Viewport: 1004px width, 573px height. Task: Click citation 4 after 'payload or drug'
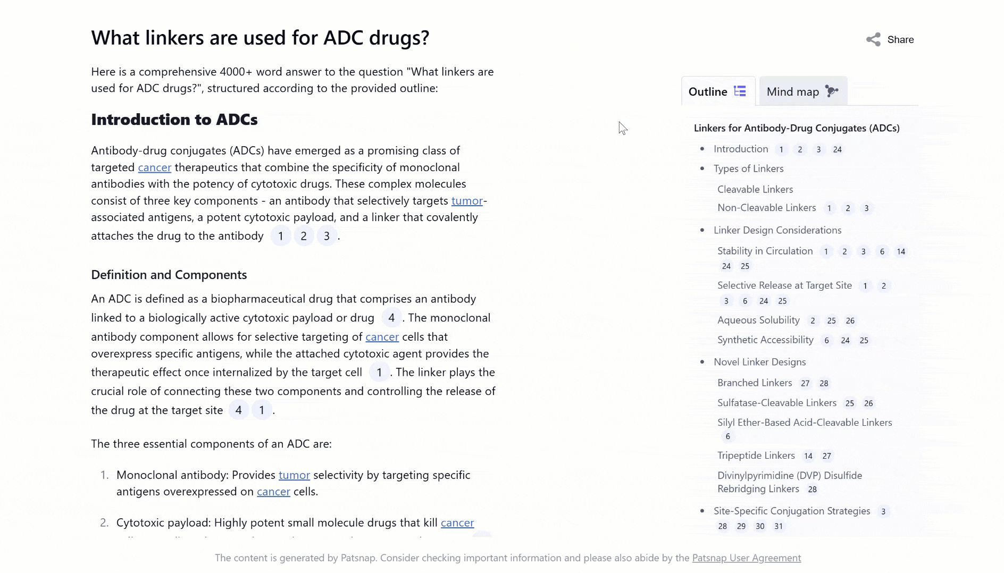click(x=391, y=318)
